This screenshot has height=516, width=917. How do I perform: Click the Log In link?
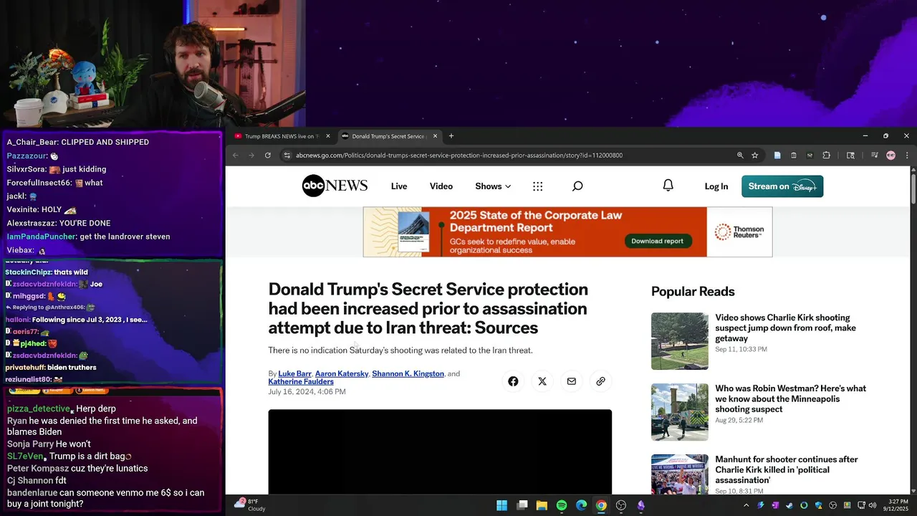[x=716, y=186]
